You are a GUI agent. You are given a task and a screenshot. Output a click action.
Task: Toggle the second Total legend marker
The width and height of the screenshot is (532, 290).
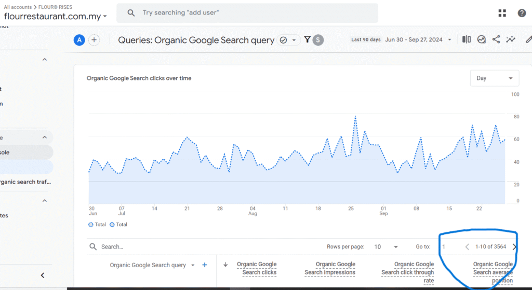click(113, 225)
